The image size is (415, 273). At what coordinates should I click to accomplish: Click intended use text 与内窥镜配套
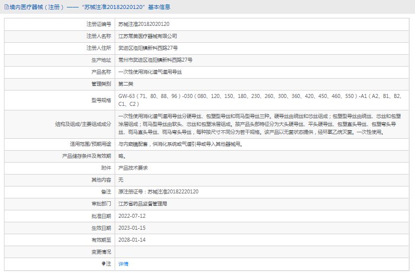[x=181, y=144]
